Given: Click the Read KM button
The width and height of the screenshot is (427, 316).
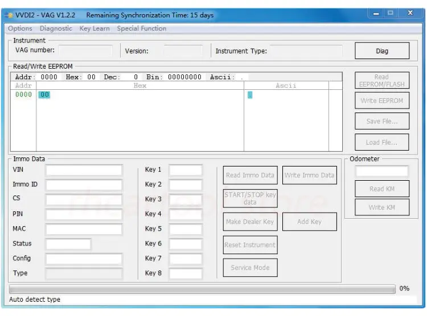Looking at the screenshot, I should [382, 189].
